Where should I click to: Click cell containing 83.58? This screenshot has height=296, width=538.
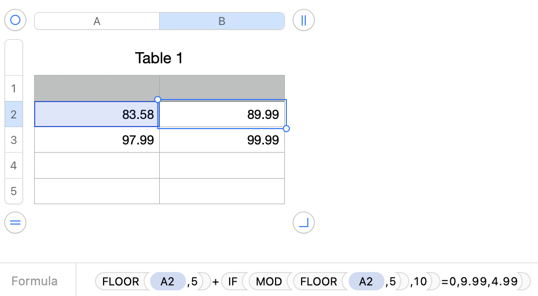97,114
